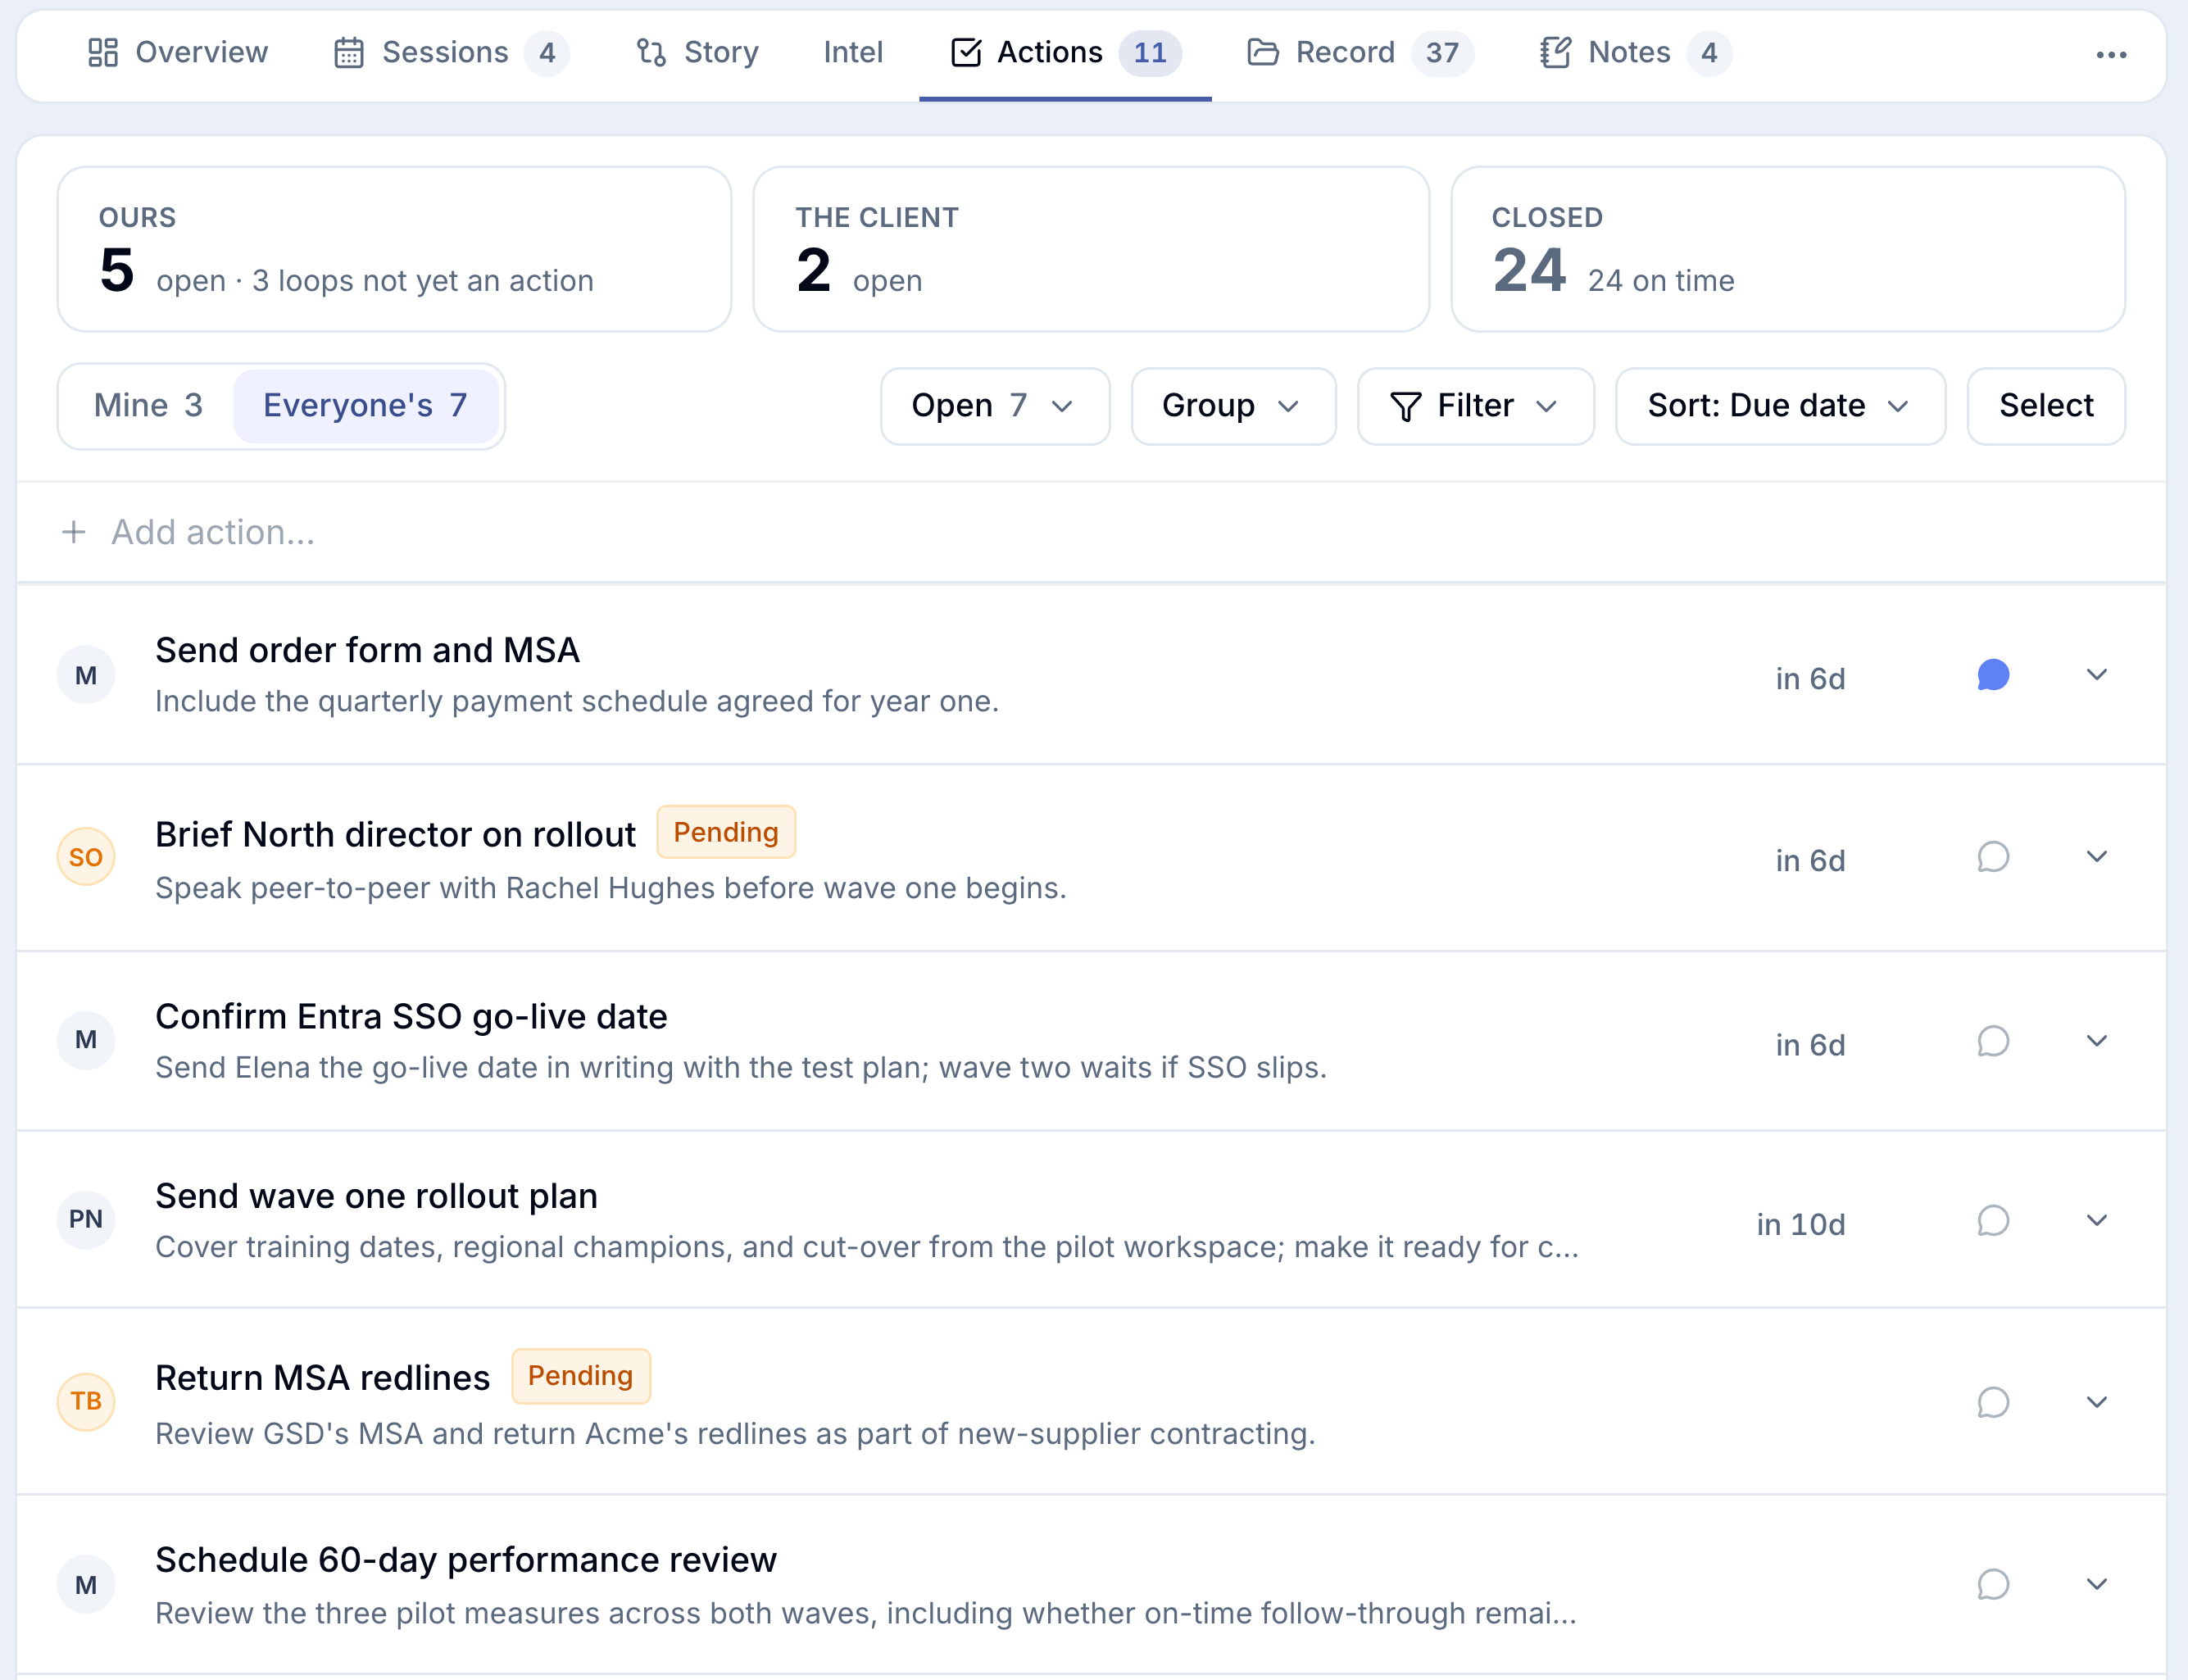Open The Client open actions card
Image resolution: width=2188 pixels, height=1680 pixels.
point(1090,249)
